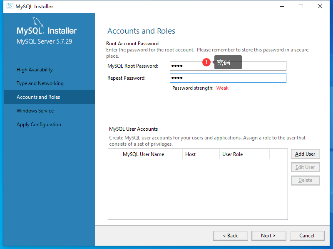The image size is (333, 249).
Task: Click the Edit User button
Action: 305,167
